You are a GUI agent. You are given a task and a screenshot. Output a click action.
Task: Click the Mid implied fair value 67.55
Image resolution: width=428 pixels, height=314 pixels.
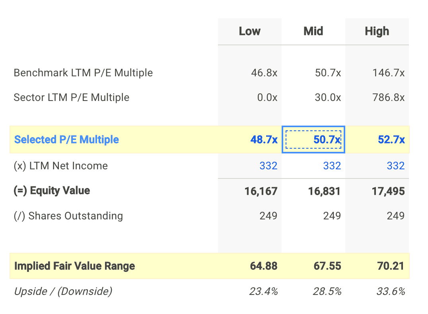pos(327,266)
